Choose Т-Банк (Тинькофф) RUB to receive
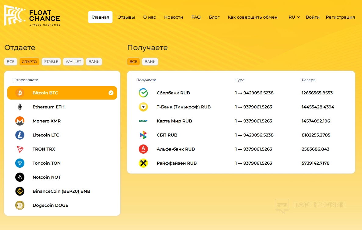Image resolution: width=362 pixels, height=230 pixels. tap(241, 107)
